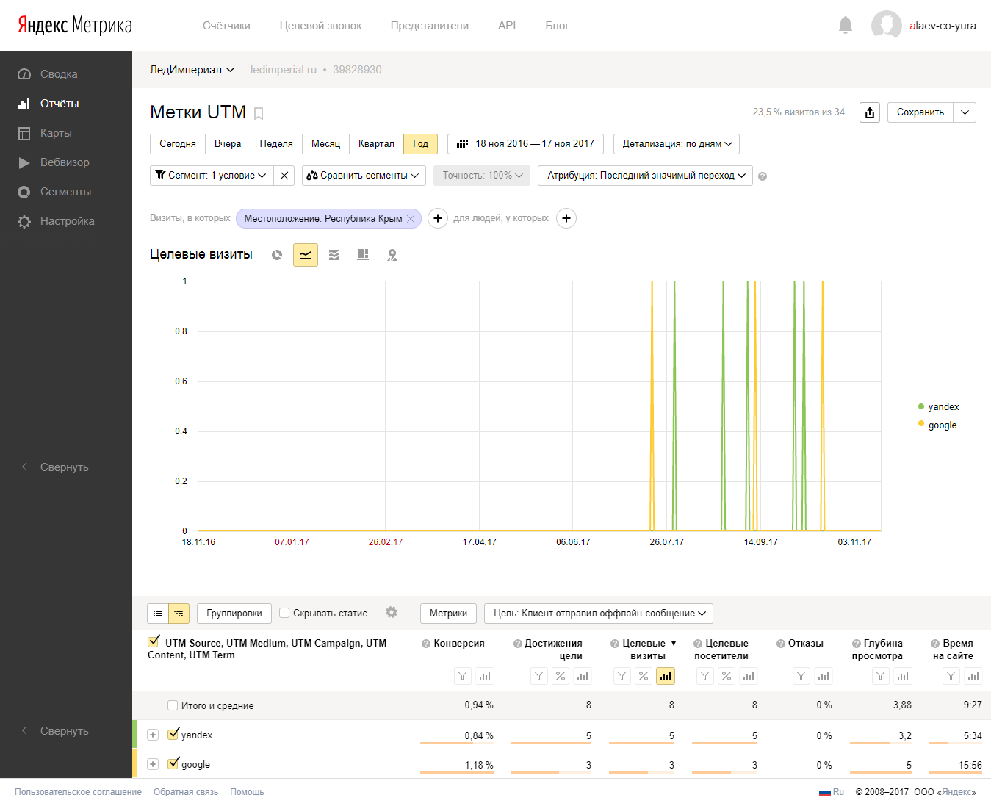Show Глубина просмотра on the chart
Screen dimensions: 991x806
[x=903, y=676]
